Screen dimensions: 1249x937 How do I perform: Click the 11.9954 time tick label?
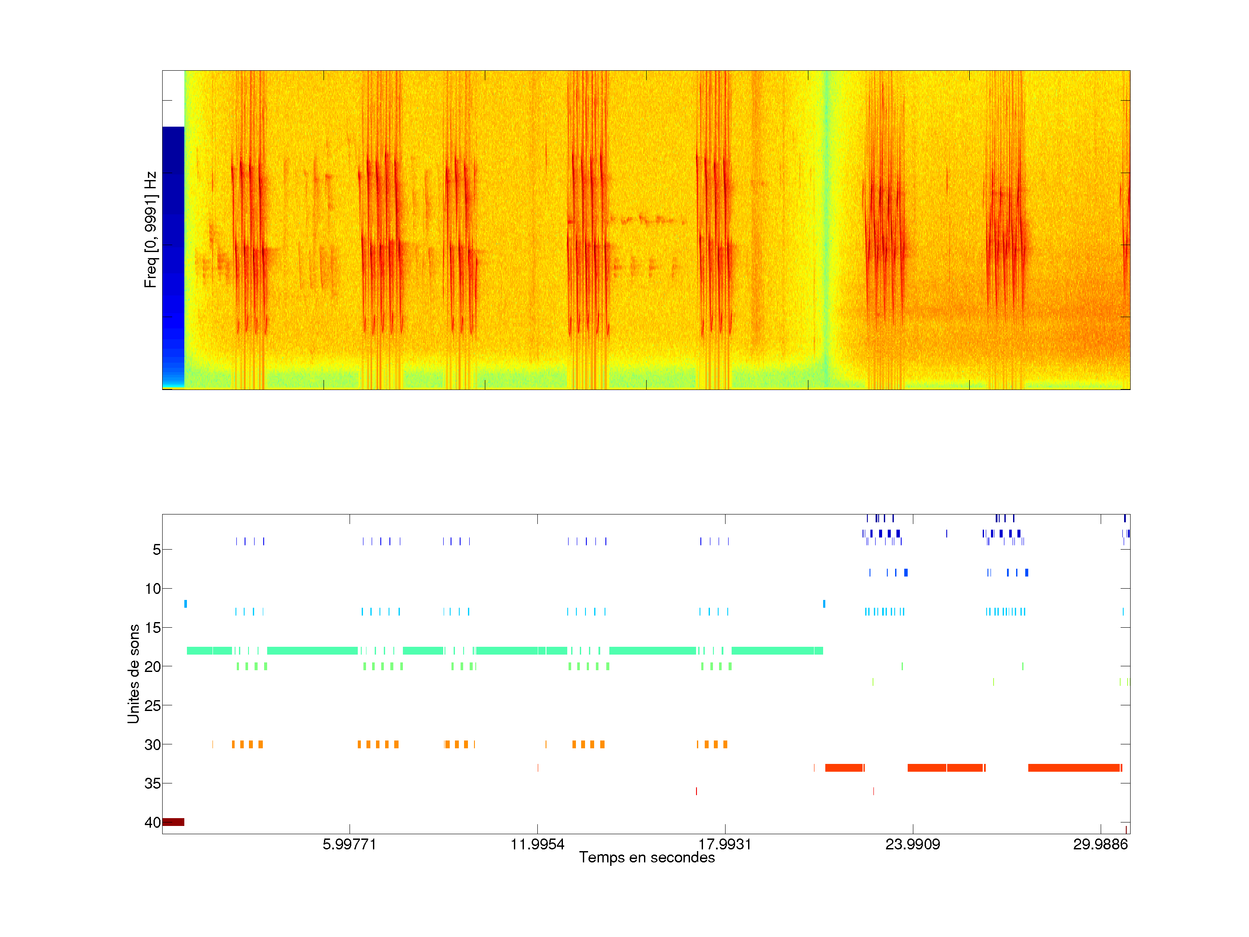click(x=537, y=844)
